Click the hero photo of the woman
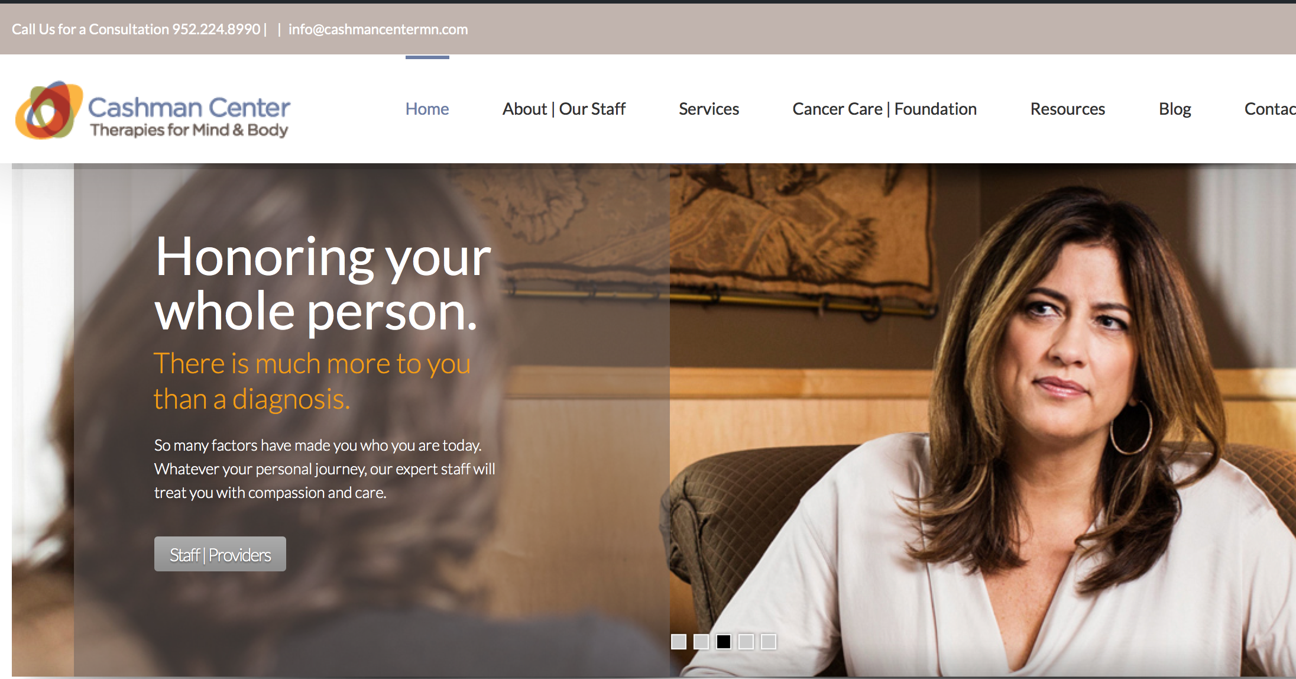This screenshot has width=1296, height=679. click(981, 420)
